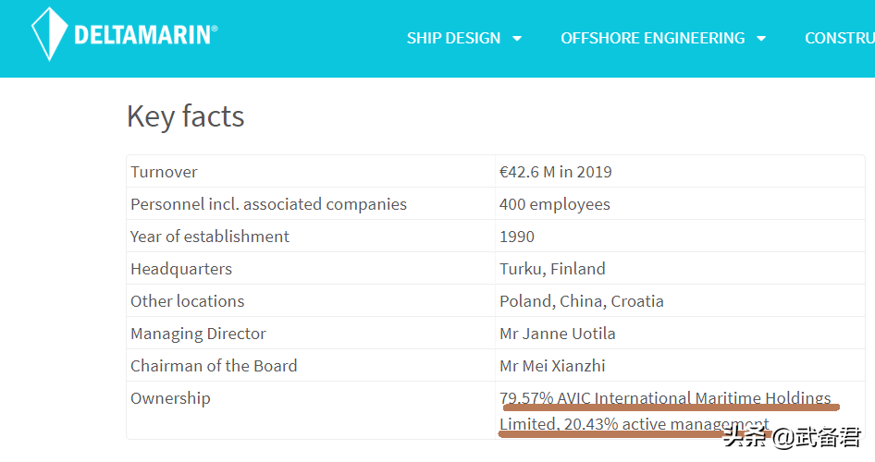Click the Key facts heading

(x=185, y=116)
